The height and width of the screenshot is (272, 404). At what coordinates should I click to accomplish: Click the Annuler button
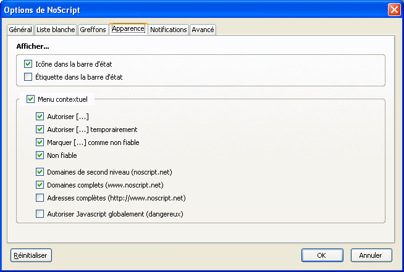371,255
